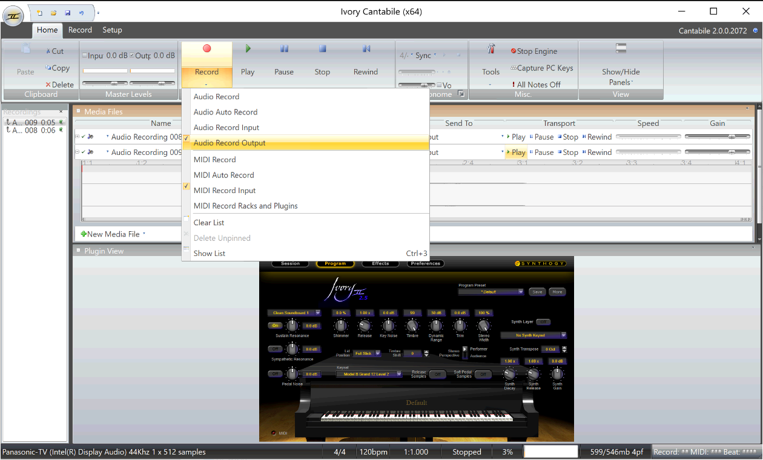Viewport: 763px width, 460px height.
Task: Click the Show/Hide Panels icon
Action: [621, 48]
